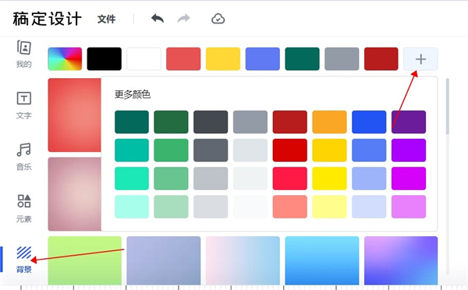
Task: Pick cornflower blue in 更多颜色 second row
Action: (x=369, y=150)
